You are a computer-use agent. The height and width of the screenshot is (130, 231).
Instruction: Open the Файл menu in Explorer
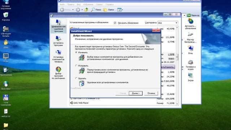click(x=62, y=4)
